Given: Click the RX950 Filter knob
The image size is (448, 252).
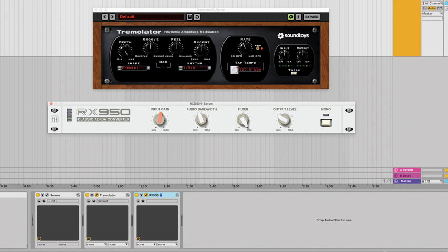Looking at the screenshot, I should click(243, 120).
